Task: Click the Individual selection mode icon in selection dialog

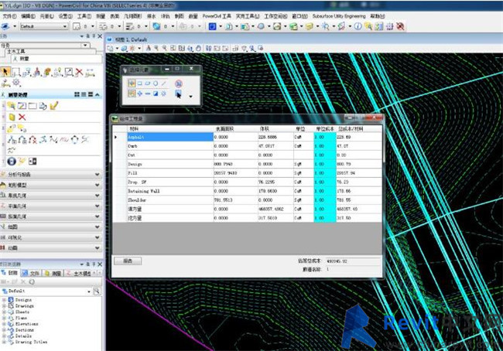Action: (132, 83)
